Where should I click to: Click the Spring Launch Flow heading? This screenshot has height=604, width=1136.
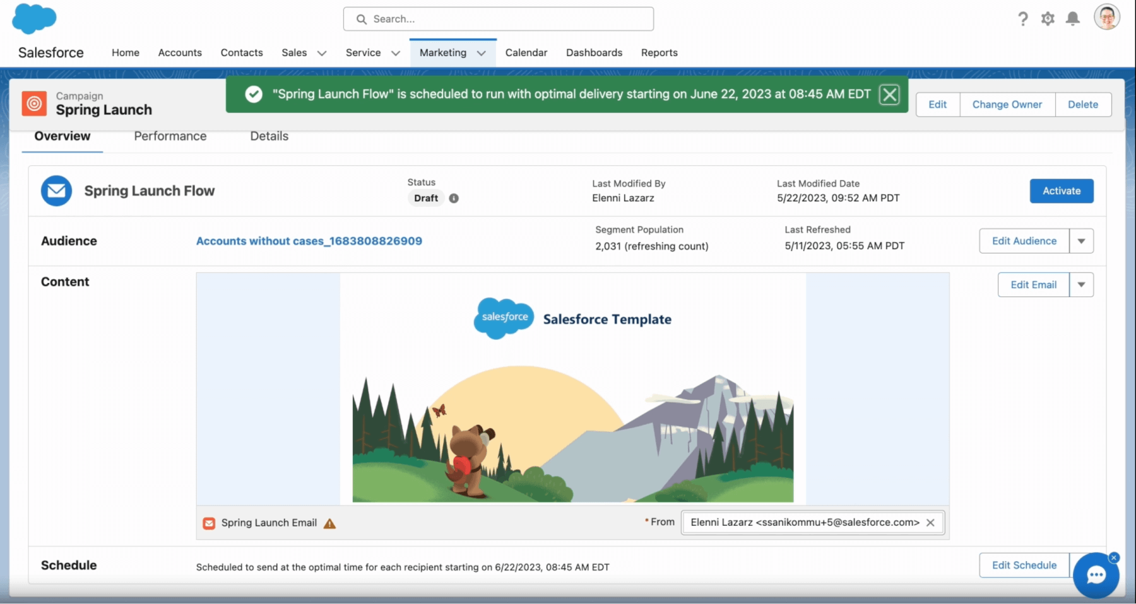point(150,191)
